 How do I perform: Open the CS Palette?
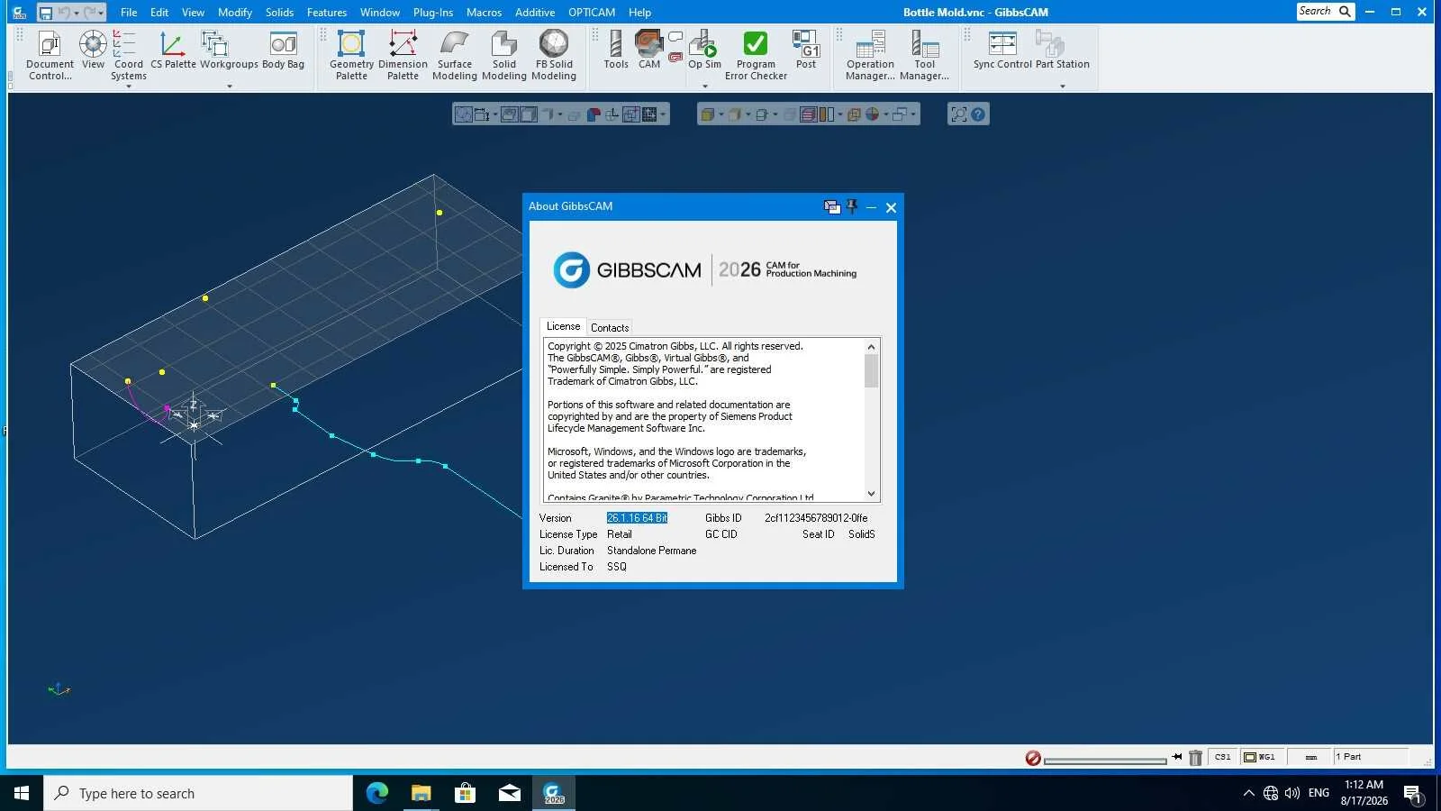(173, 50)
